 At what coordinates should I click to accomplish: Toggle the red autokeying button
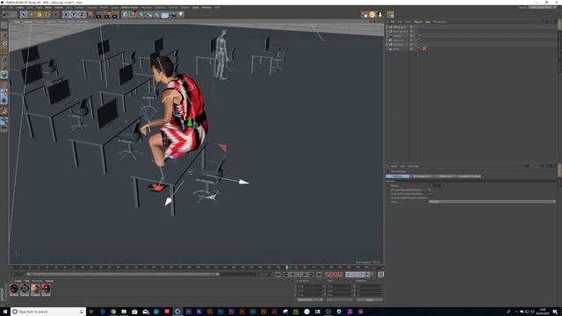click(334, 275)
